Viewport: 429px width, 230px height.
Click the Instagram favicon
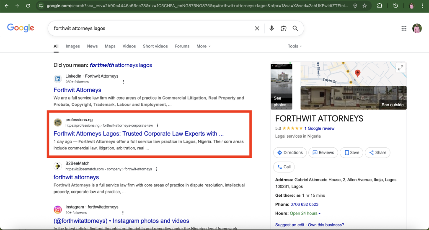58,210
